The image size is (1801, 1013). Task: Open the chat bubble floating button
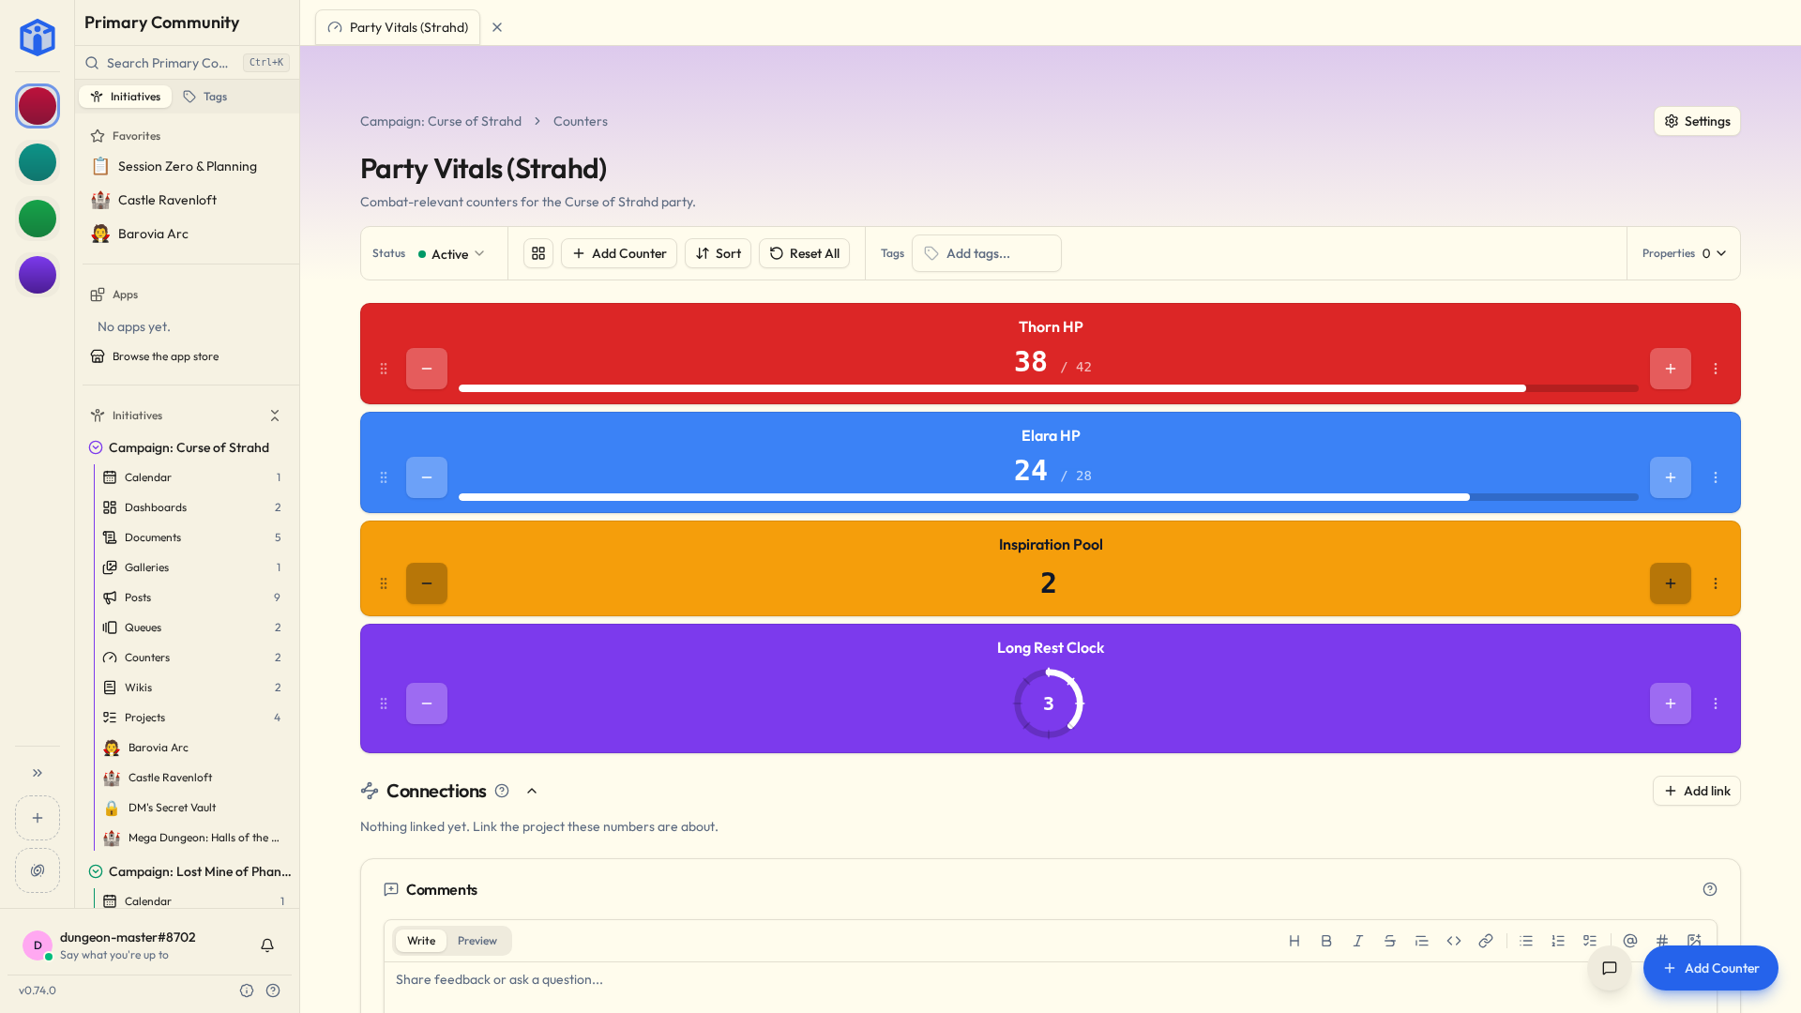click(1610, 968)
